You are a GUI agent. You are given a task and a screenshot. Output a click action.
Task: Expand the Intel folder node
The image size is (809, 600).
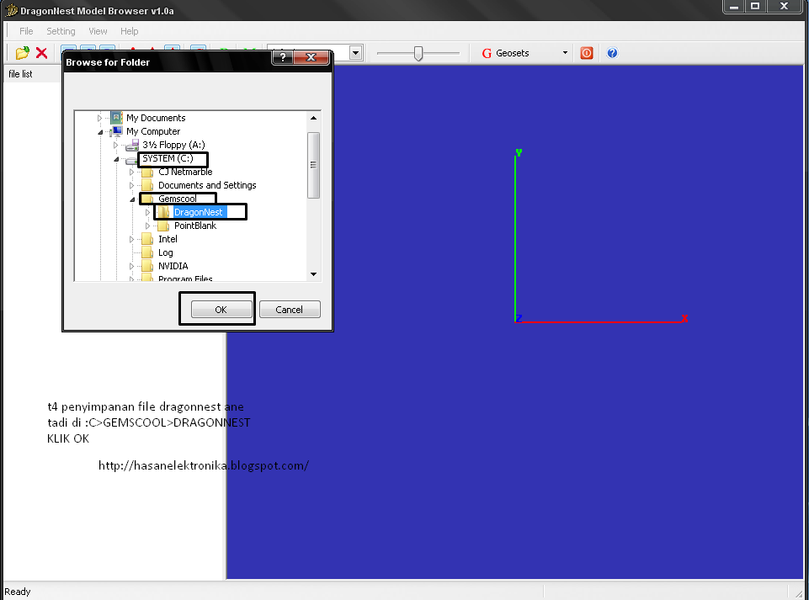[x=131, y=239]
